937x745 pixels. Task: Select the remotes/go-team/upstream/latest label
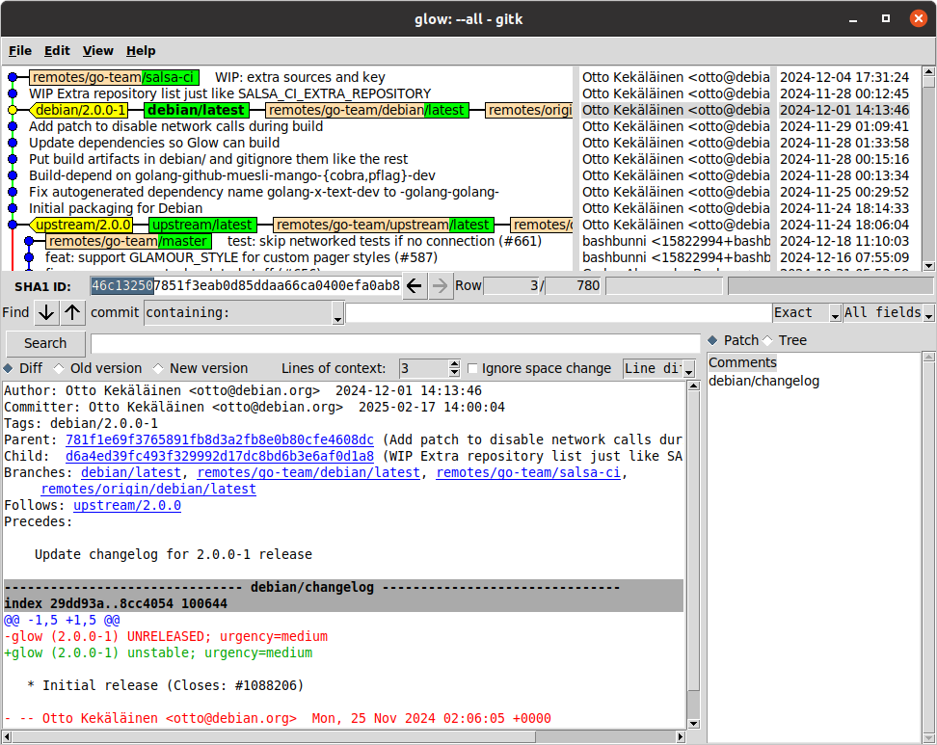(x=383, y=226)
